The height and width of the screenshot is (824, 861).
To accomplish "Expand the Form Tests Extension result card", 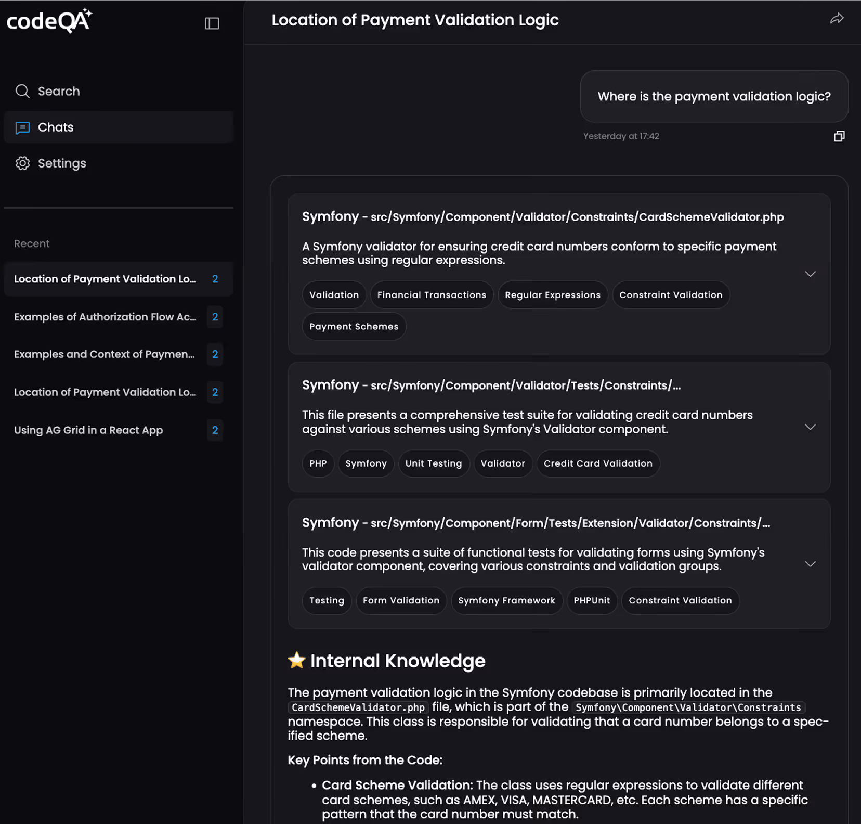I will click(810, 564).
